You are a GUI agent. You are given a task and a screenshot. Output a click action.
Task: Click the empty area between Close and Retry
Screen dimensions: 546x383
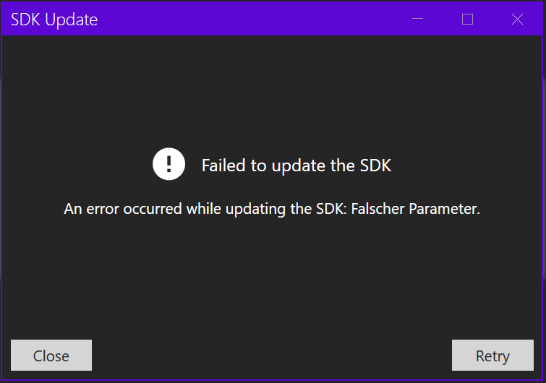point(271,356)
